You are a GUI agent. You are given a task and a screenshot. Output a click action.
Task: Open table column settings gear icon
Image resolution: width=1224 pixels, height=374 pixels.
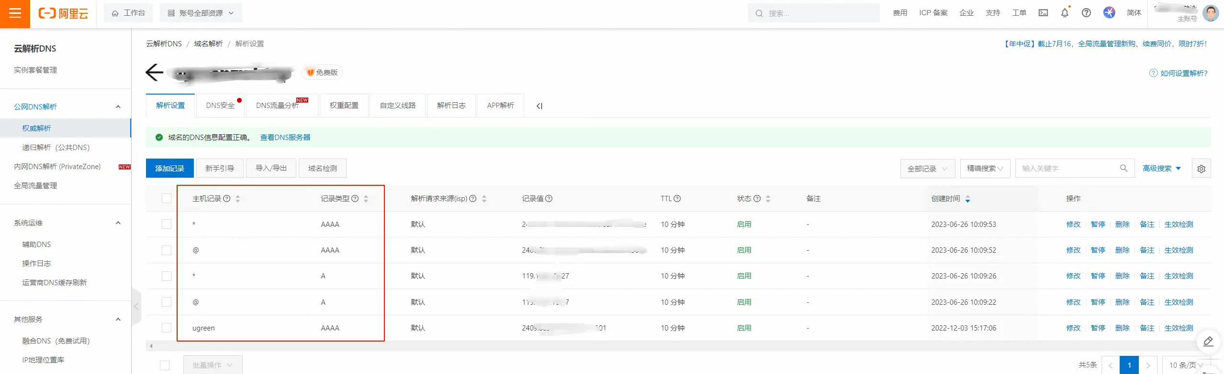click(x=1201, y=169)
